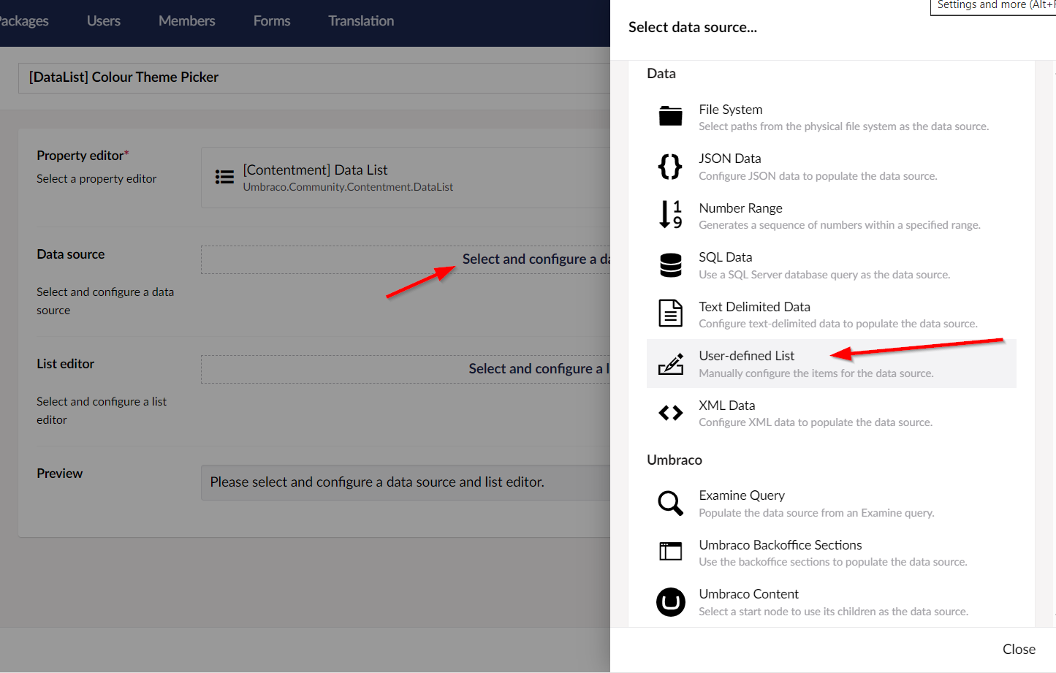Click the Number Range description text

(839, 225)
